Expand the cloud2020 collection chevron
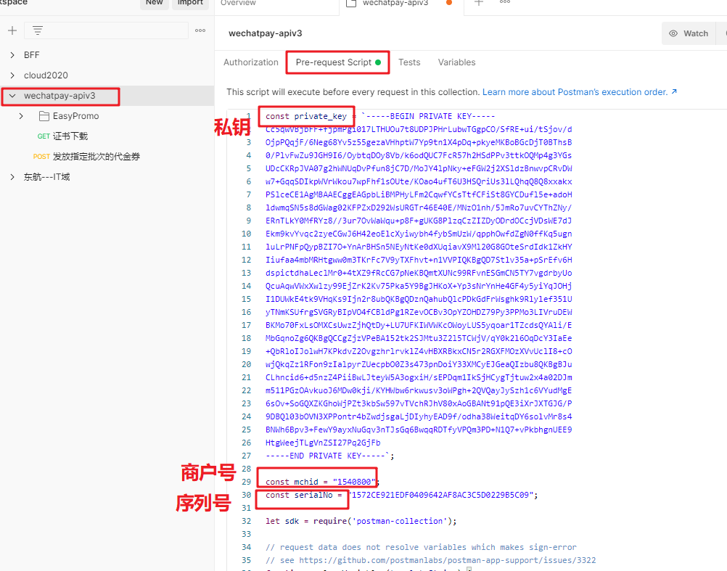The width and height of the screenshot is (727, 571). [x=12, y=75]
